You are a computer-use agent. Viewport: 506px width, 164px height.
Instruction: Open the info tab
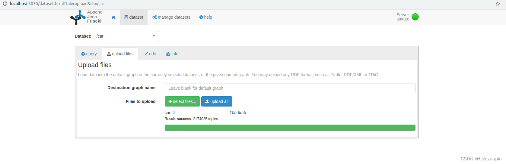coord(172,54)
